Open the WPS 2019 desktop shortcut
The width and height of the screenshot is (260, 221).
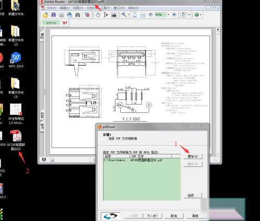point(16,60)
